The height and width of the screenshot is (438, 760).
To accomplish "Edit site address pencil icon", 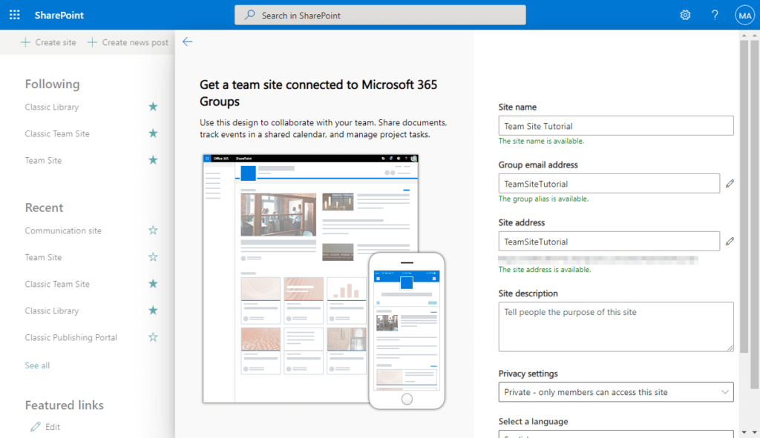I will click(730, 241).
